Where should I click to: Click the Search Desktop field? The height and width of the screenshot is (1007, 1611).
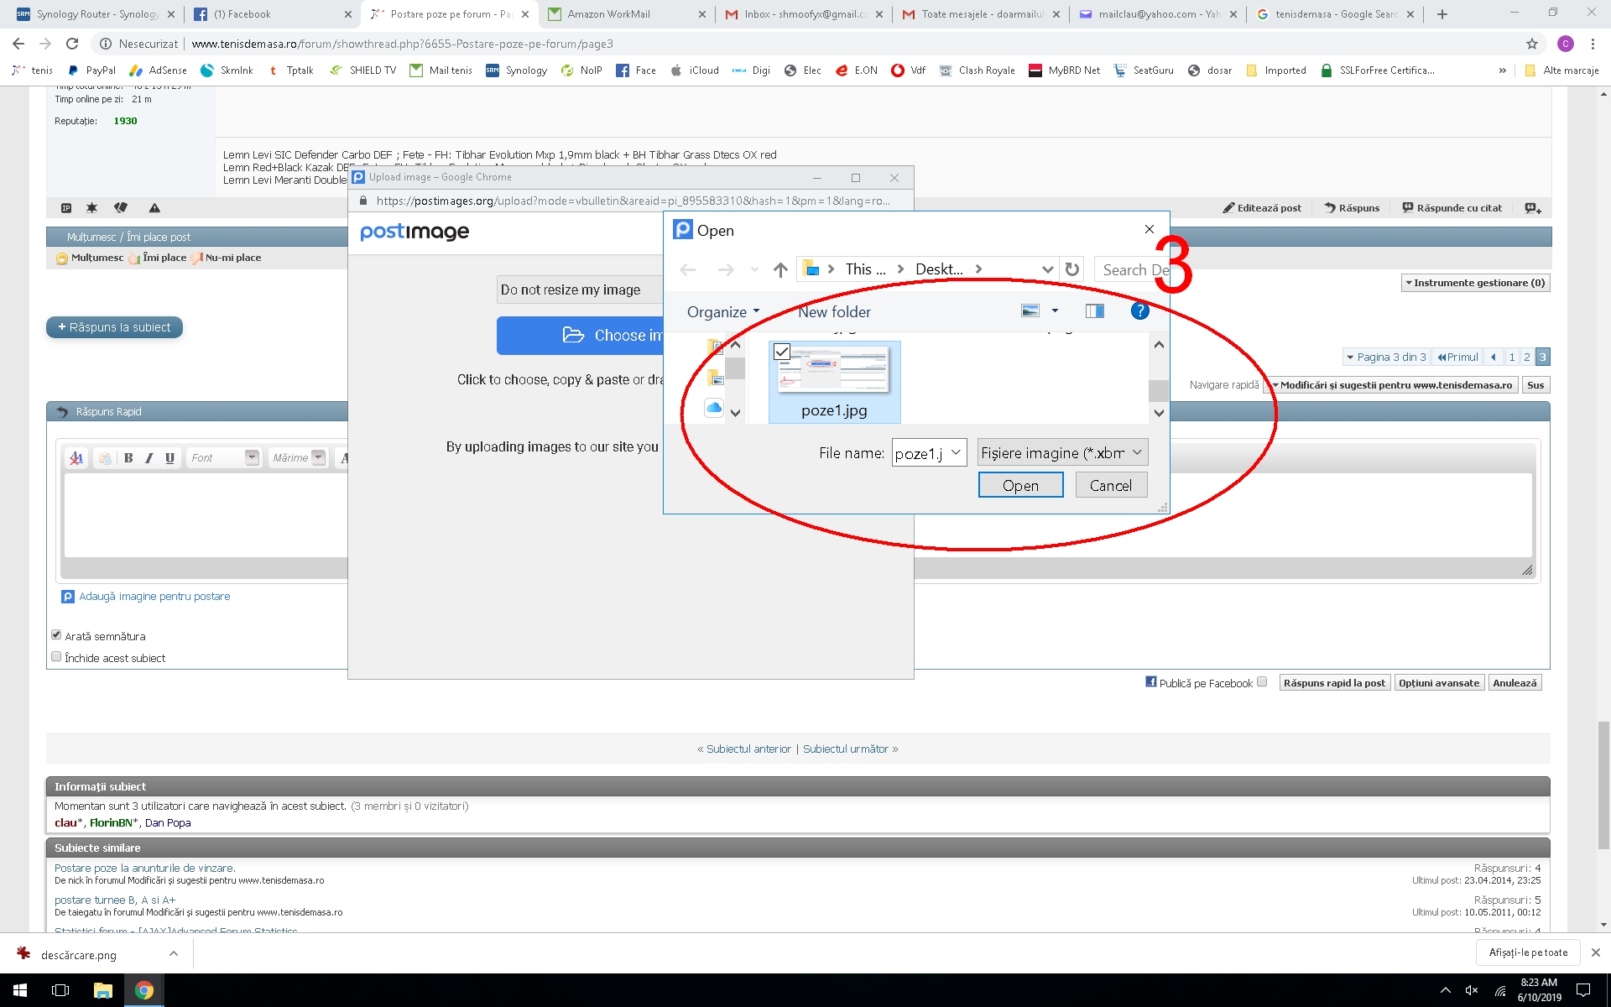pos(1132,269)
